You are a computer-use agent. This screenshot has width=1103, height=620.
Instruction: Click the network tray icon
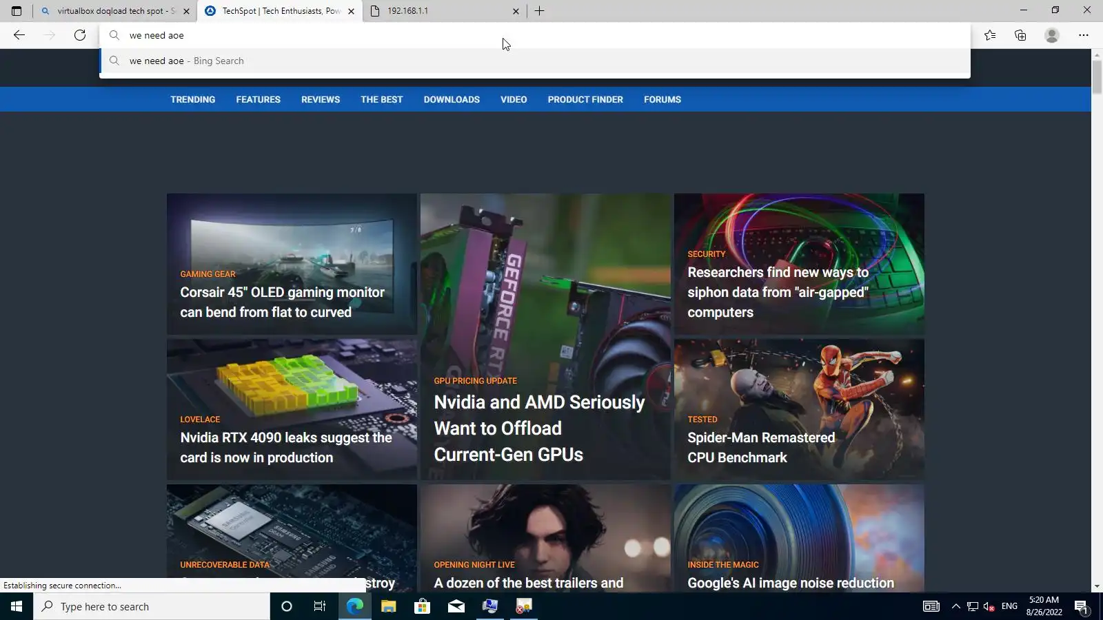click(x=973, y=606)
